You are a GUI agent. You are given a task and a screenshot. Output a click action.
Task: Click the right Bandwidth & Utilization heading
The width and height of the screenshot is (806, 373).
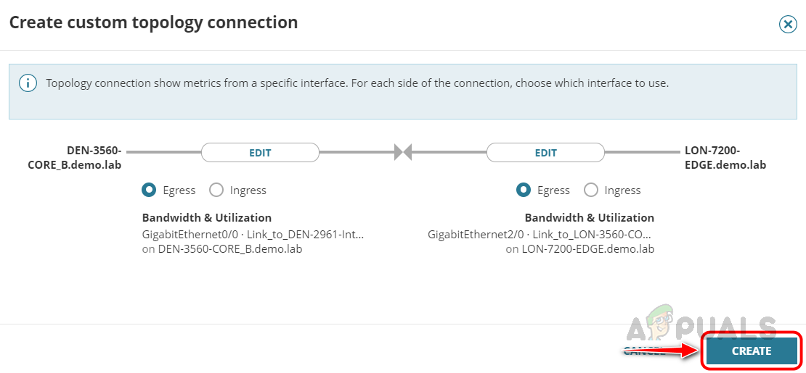pyautogui.click(x=589, y=217)
